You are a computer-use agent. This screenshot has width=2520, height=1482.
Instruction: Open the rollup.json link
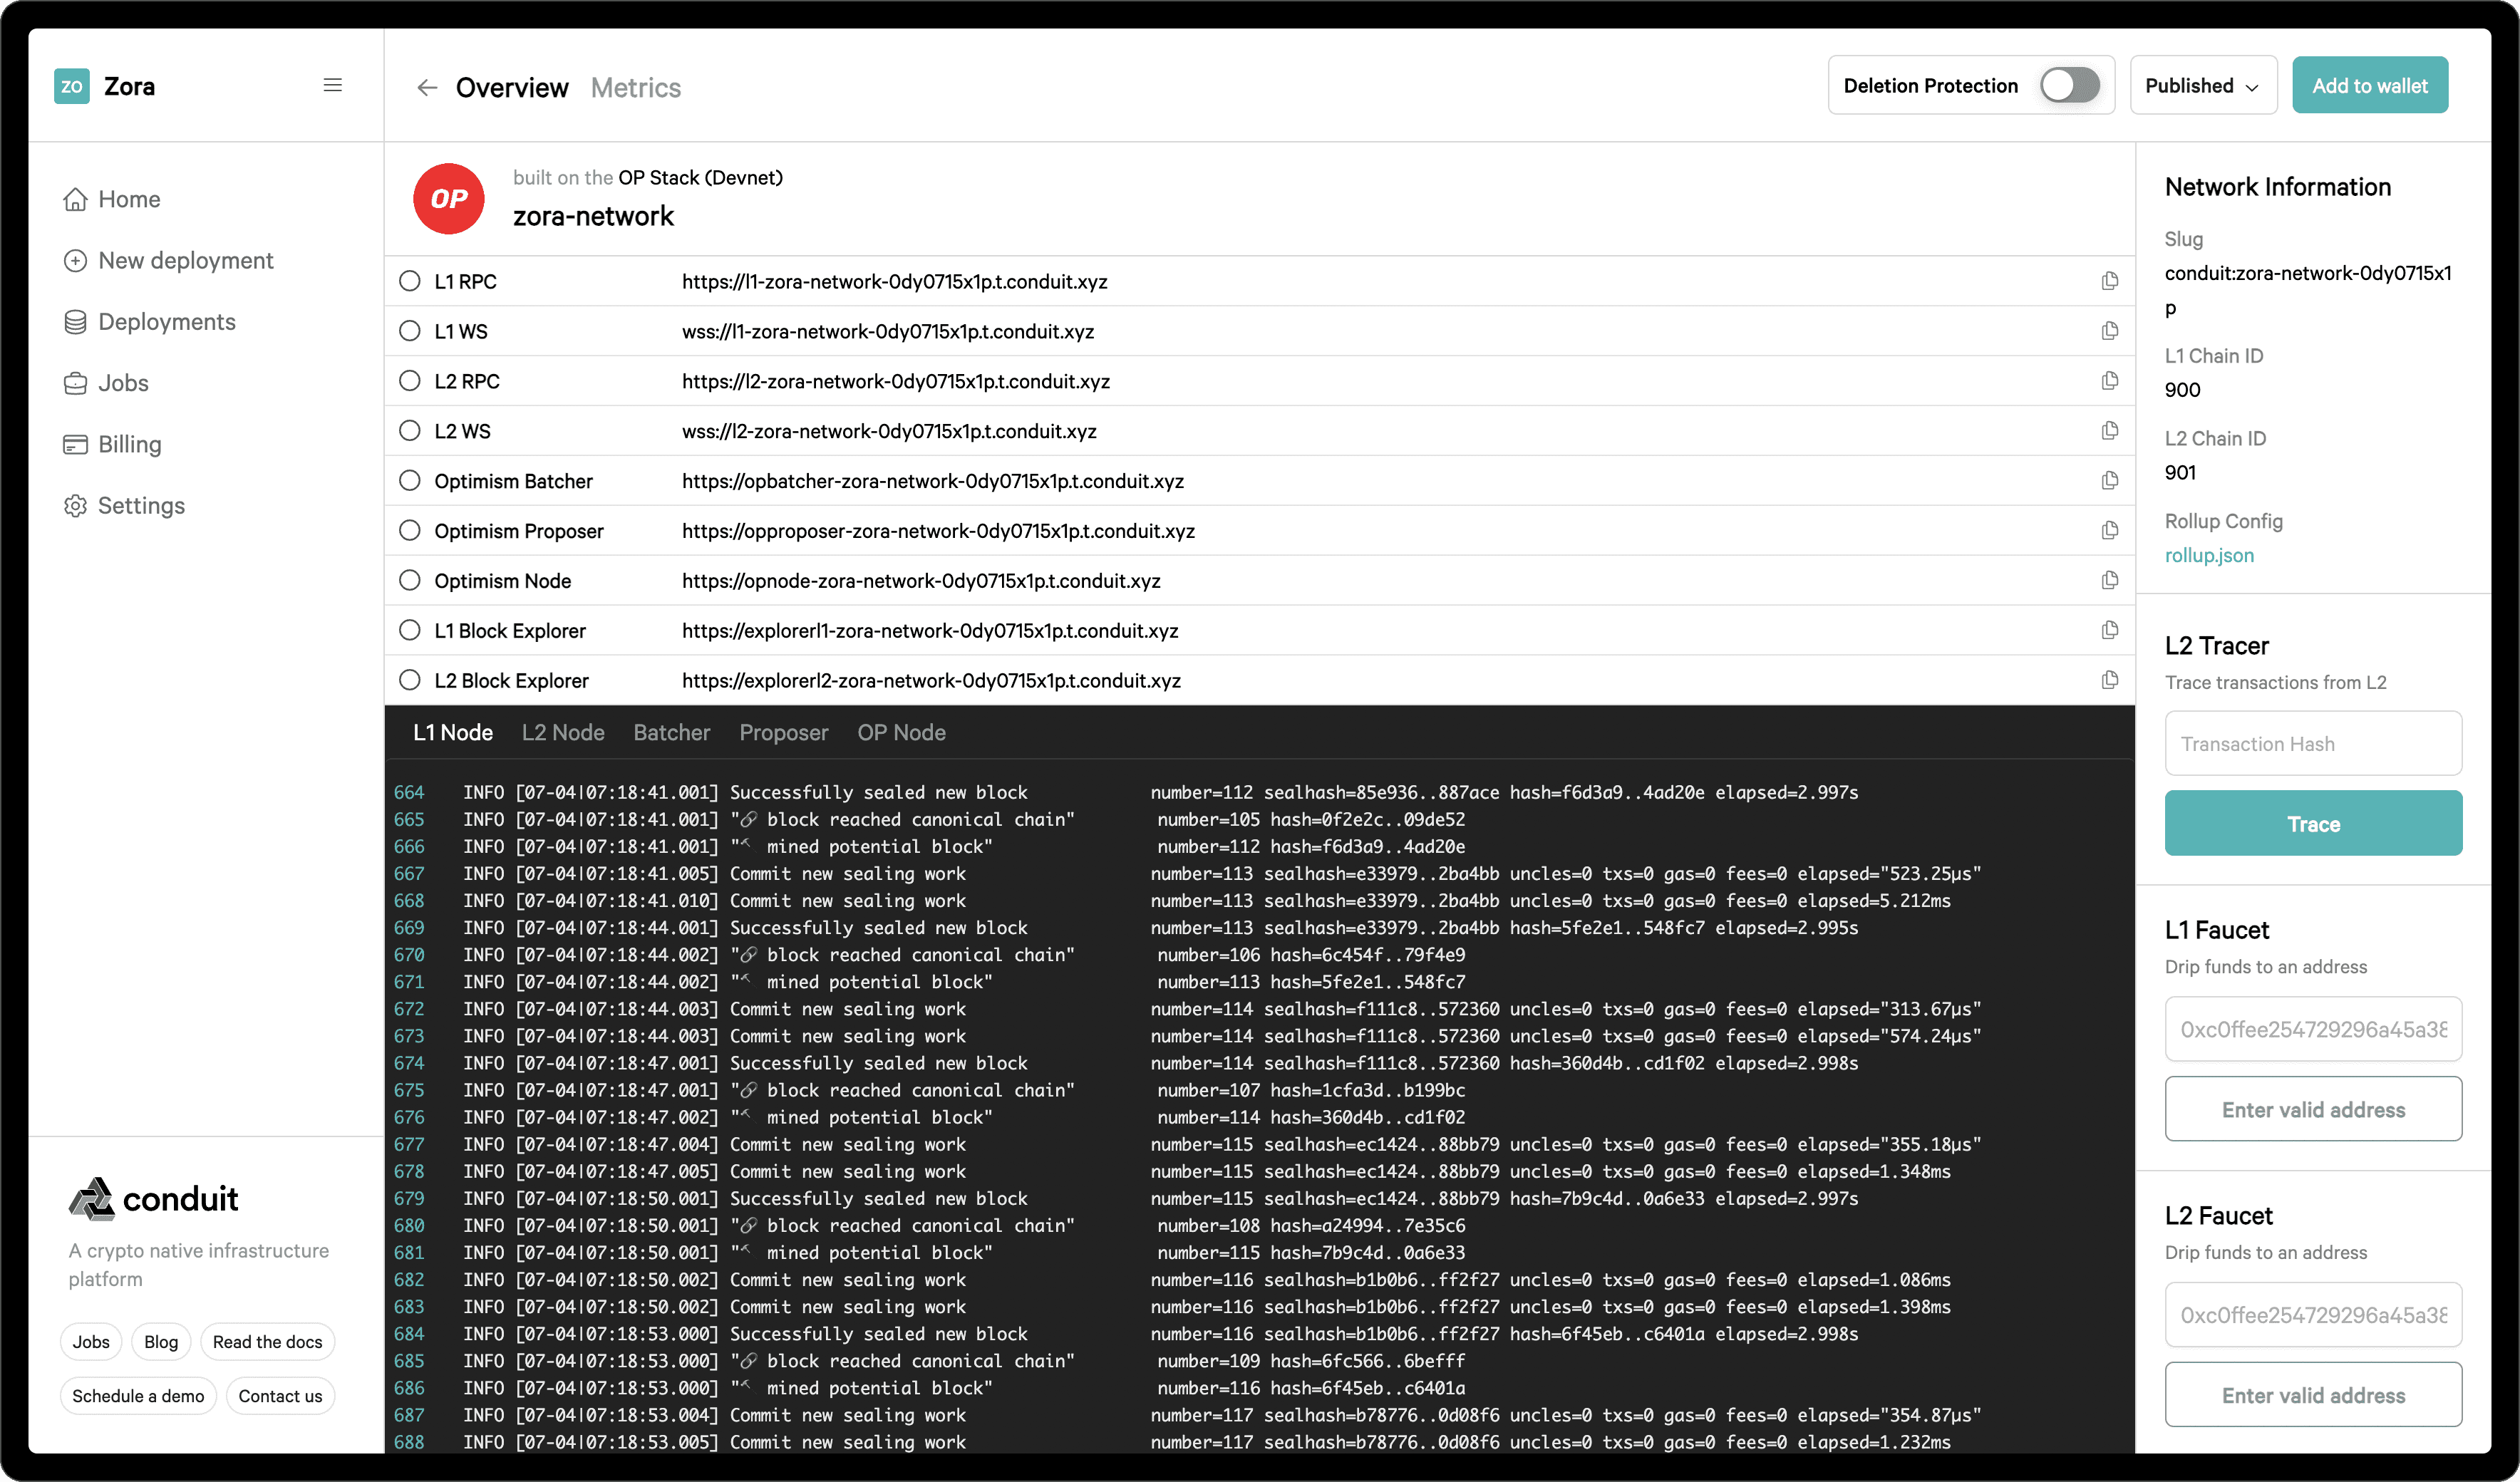click(2208, 556)
